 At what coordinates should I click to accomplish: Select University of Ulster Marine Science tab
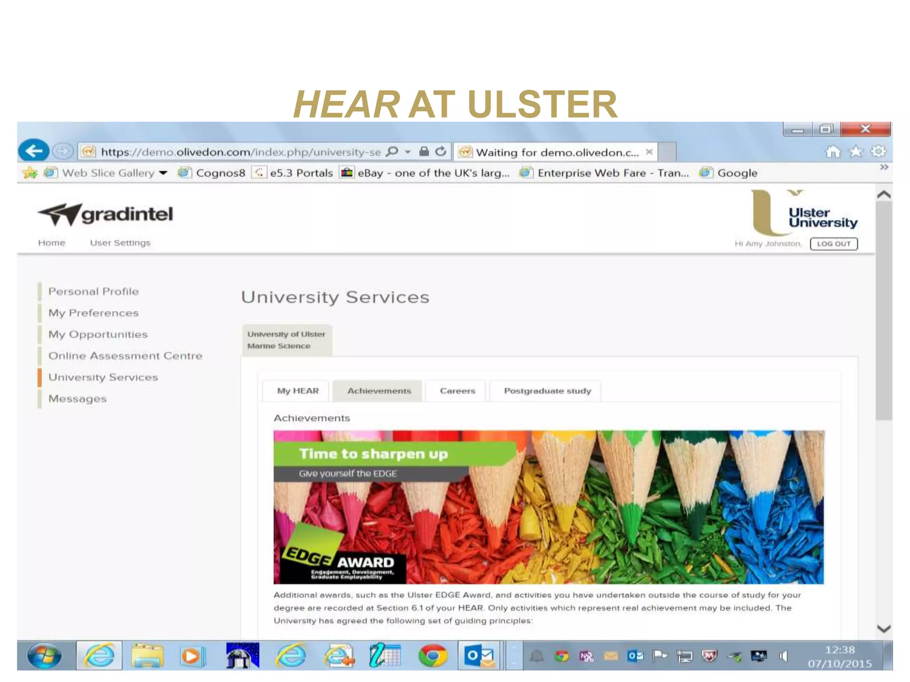coord(287,340)
